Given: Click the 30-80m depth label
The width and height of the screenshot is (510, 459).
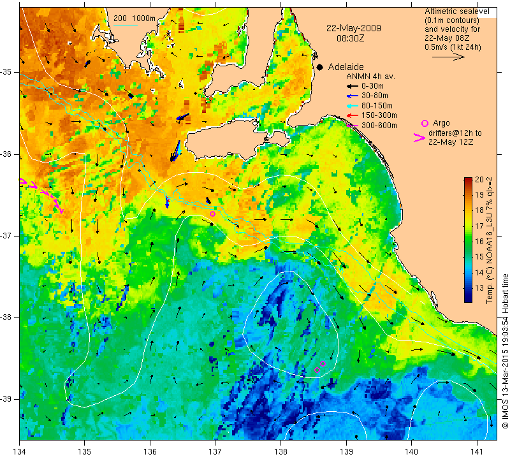Looking at the screenshot, I should point(375,96).
